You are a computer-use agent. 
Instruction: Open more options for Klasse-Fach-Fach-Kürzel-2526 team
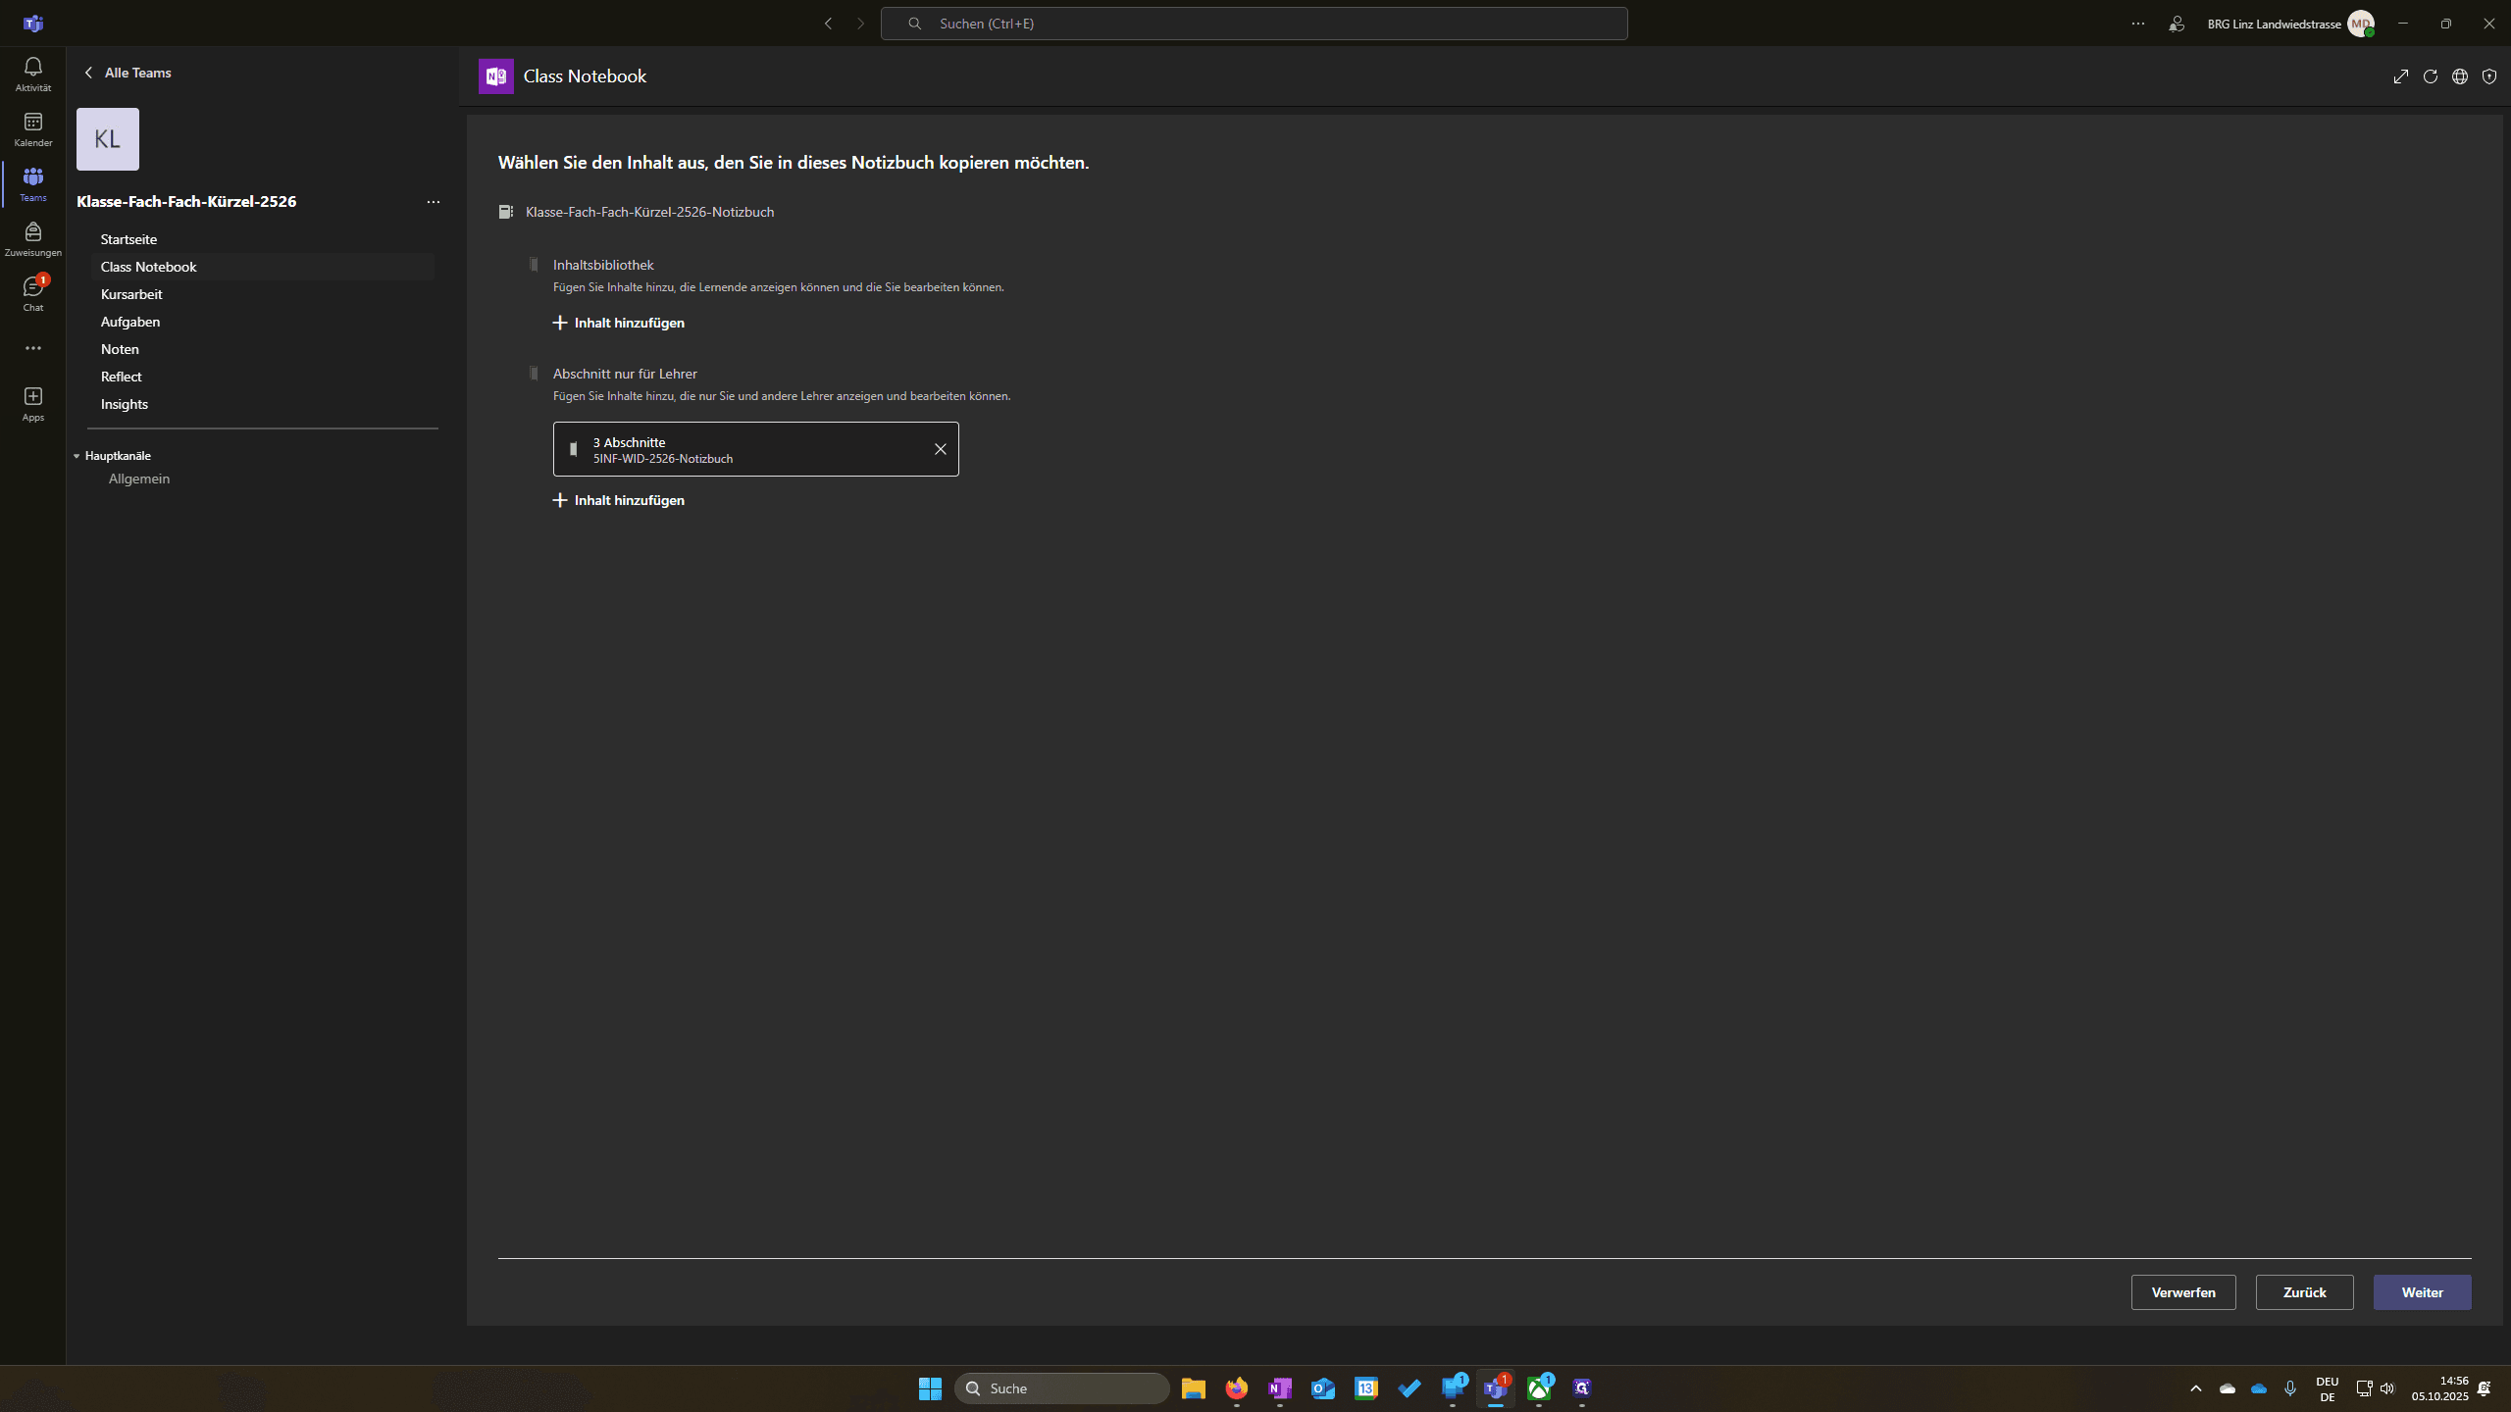[x=433, y=202]
